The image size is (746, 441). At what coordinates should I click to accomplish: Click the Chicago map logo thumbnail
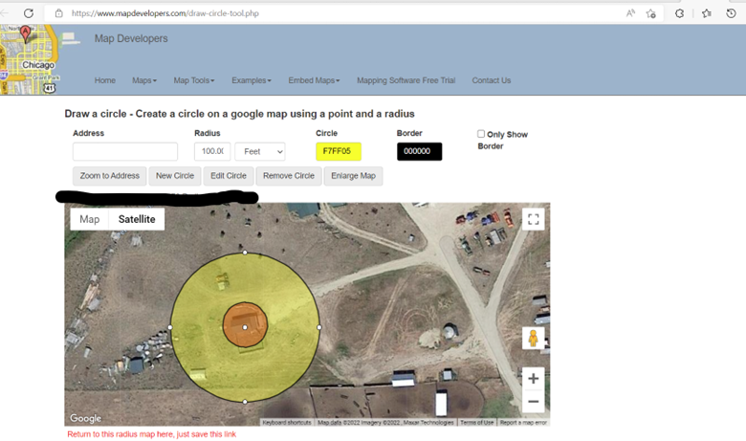[28, 59]
